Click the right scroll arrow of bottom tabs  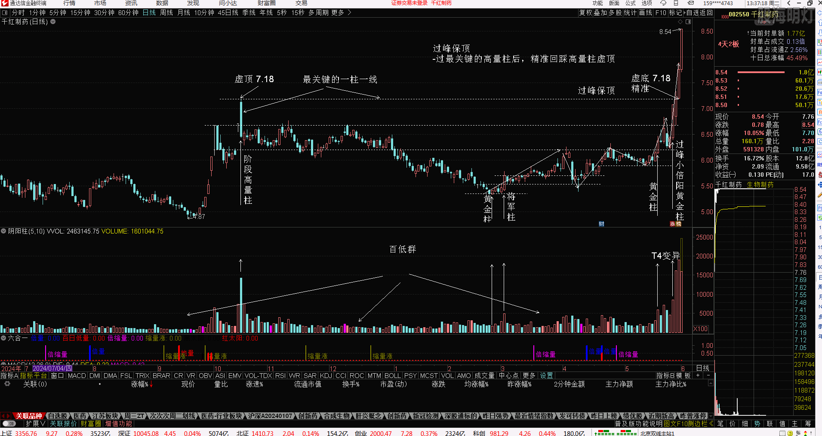click(x=9, y=416)
